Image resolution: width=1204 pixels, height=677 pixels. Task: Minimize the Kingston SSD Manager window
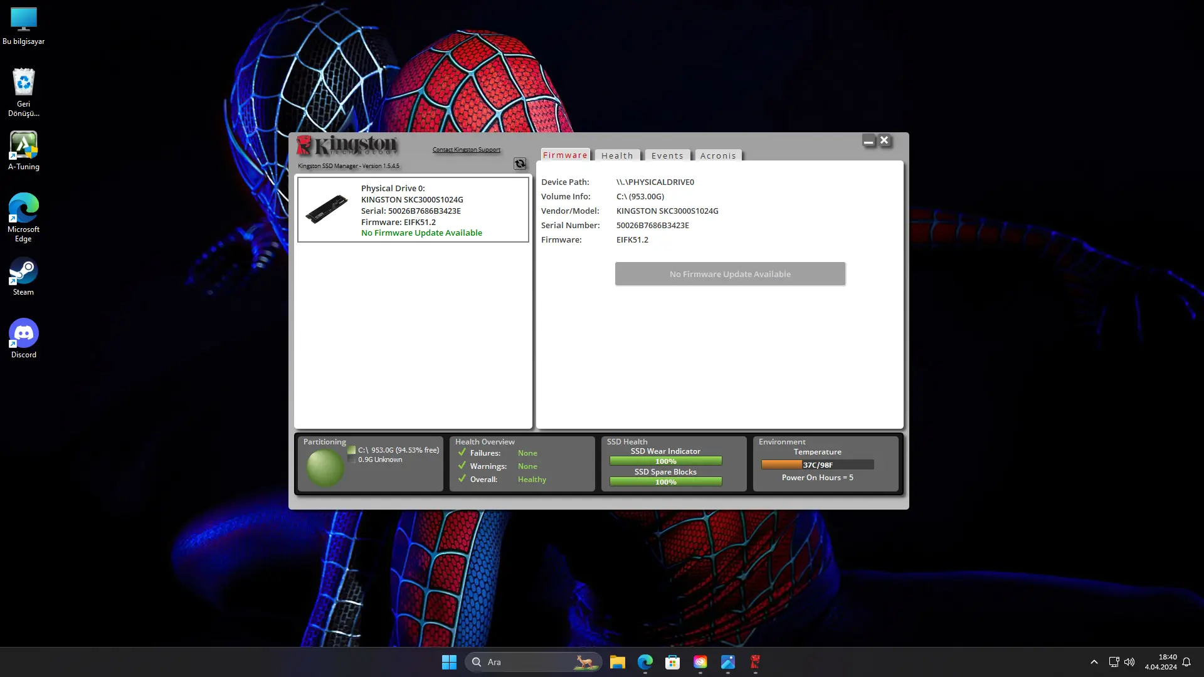tap(869, 141)
